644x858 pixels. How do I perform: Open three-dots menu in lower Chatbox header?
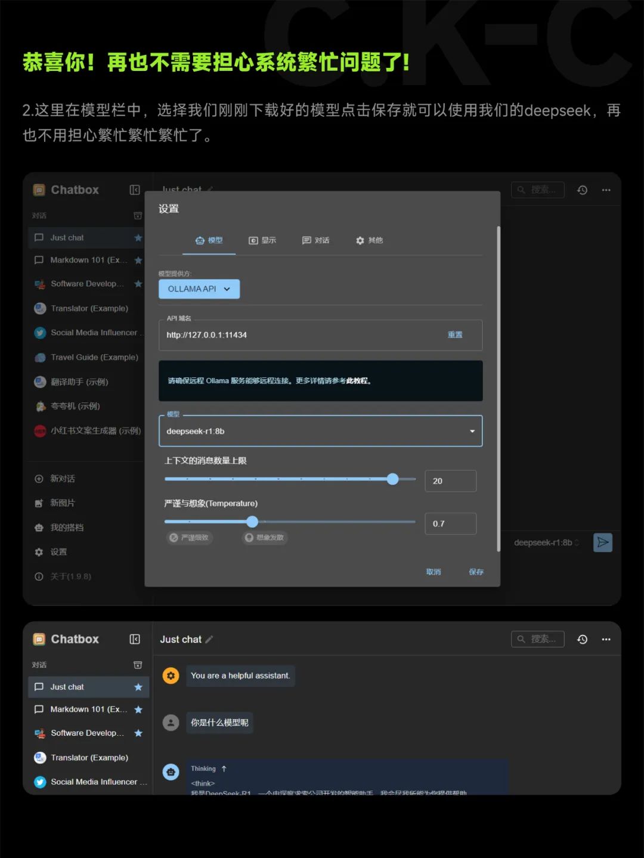point(606,639)
